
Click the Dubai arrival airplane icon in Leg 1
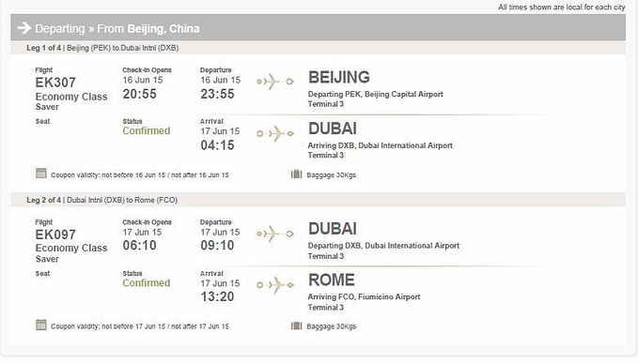275,133
